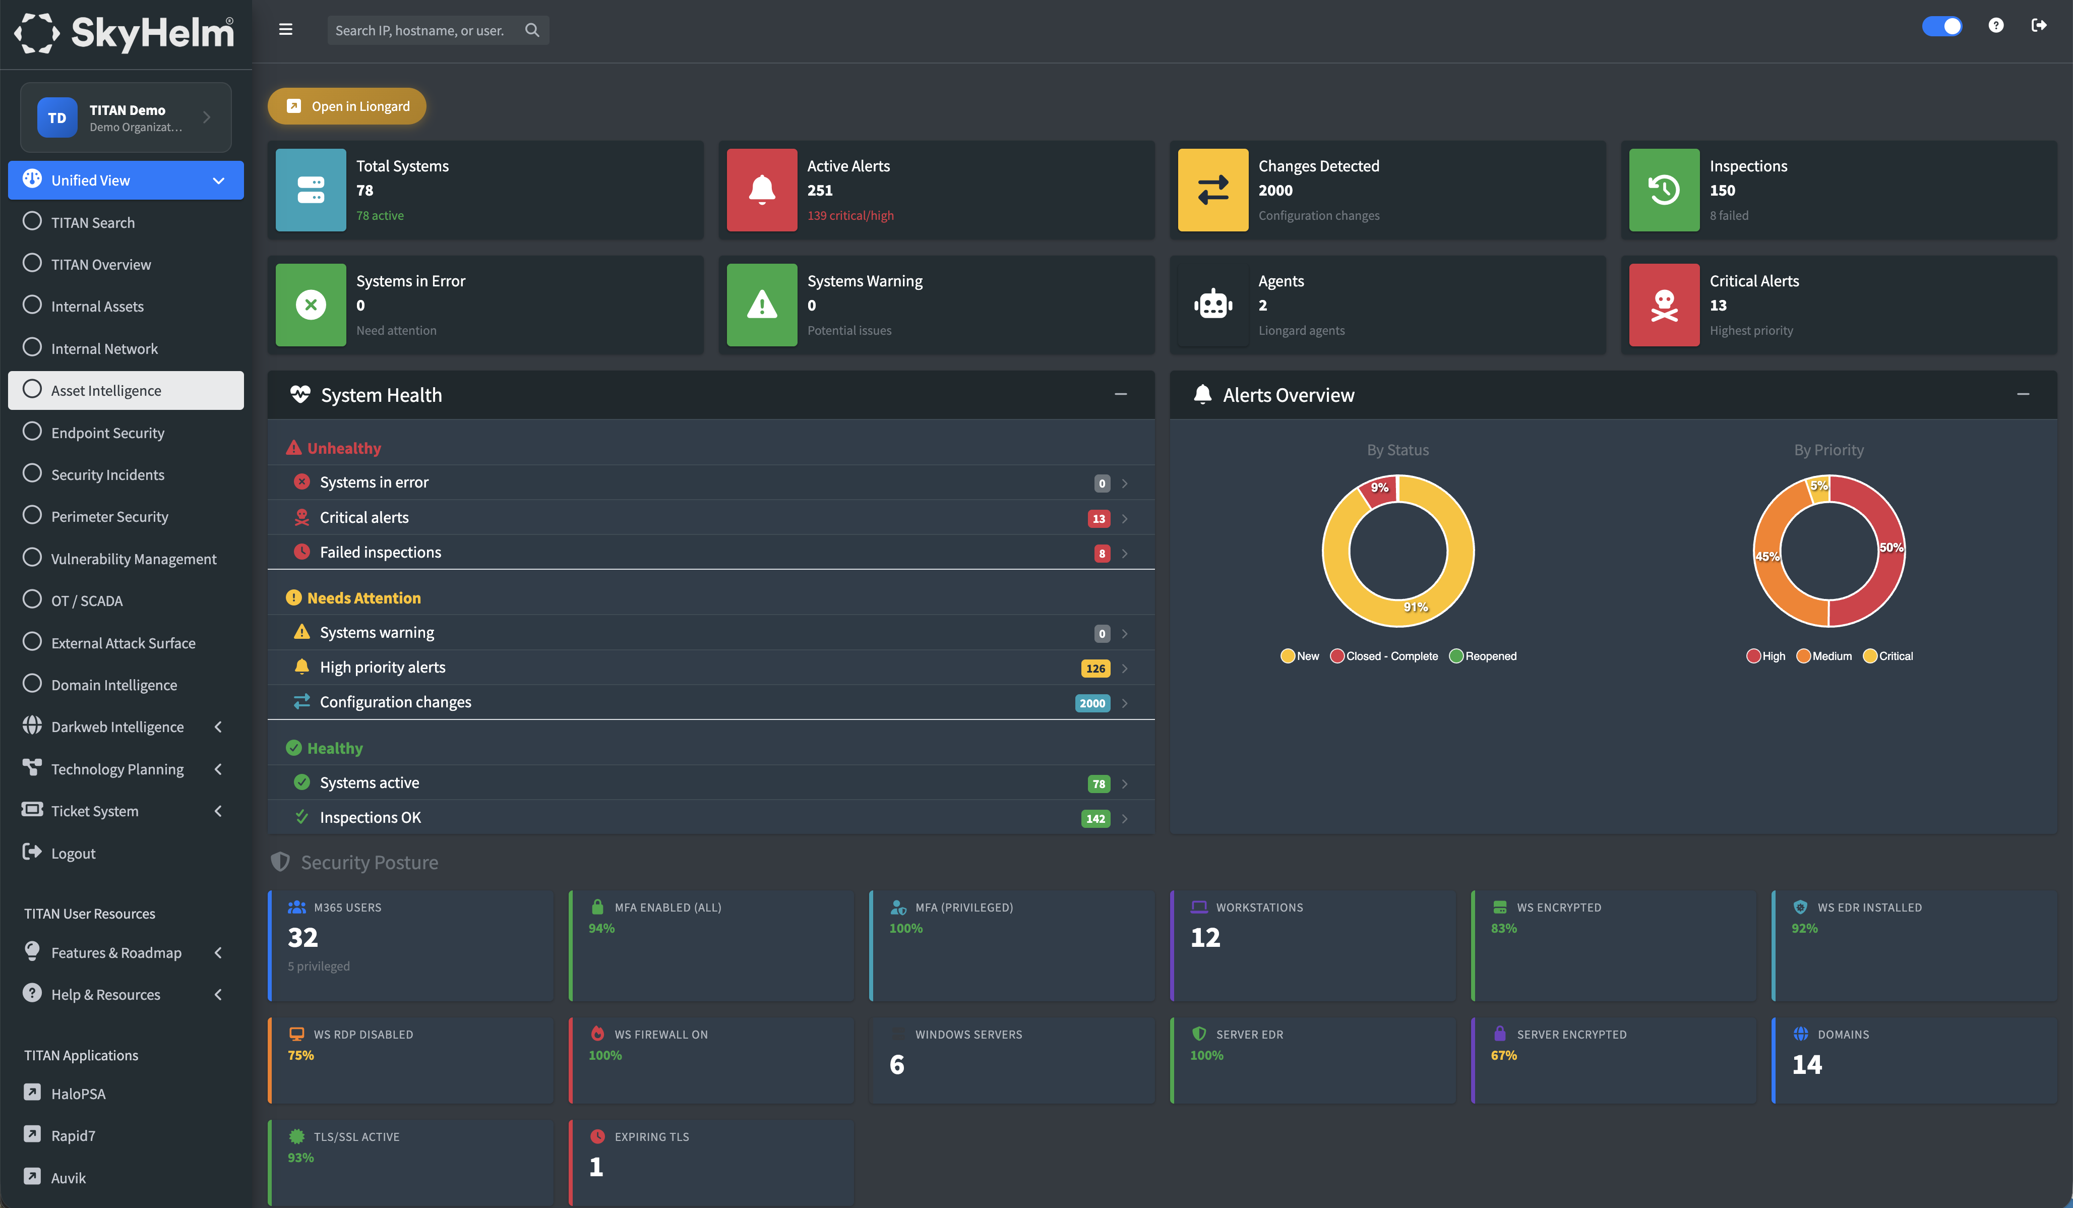The image size is (2073, 1208).
Task: Collapse the System Health panel
Action: coord(1120,394)
